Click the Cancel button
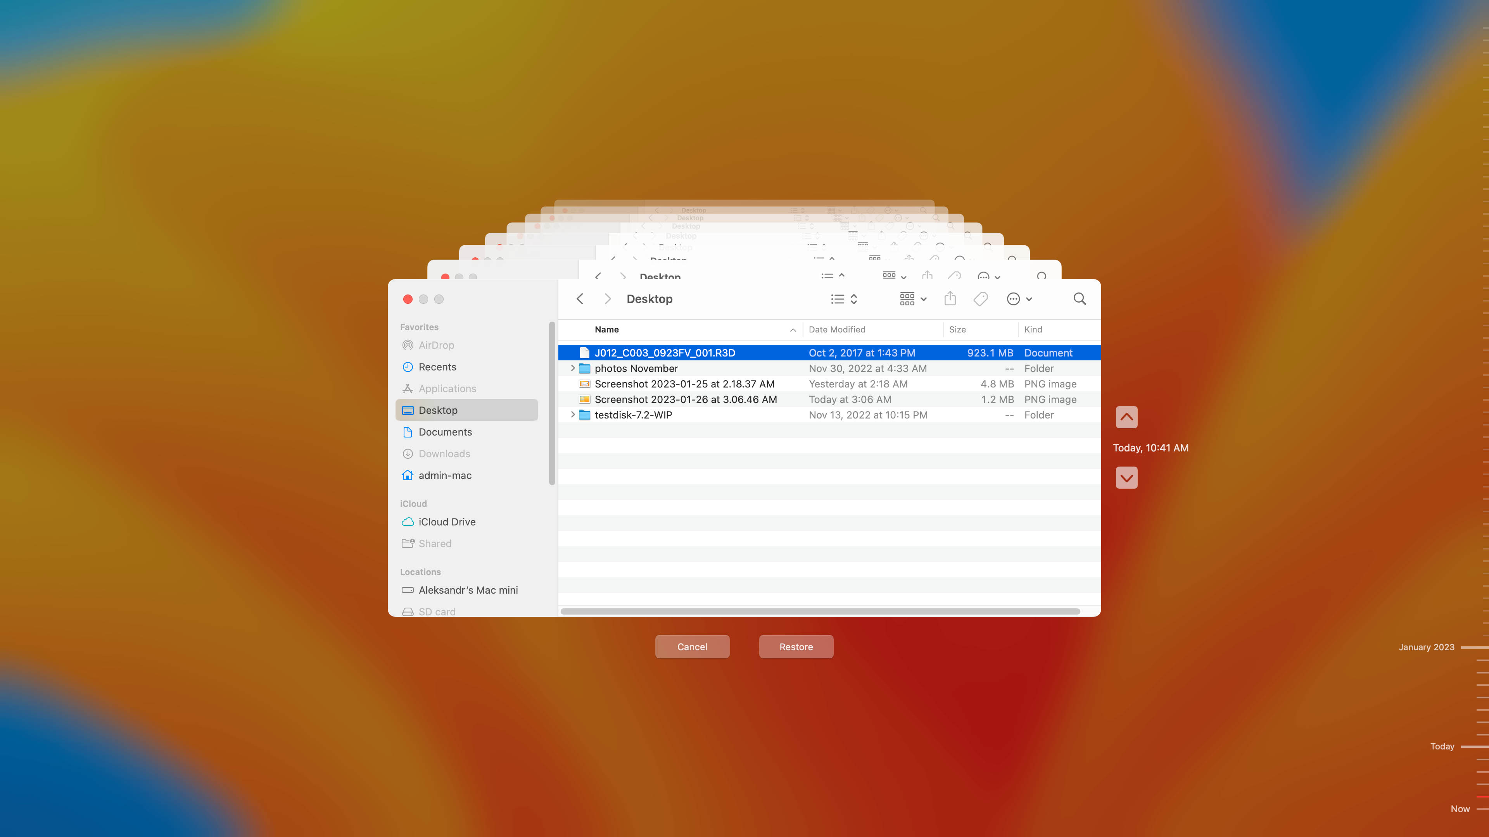The height and width of the screenshot is (837, 1489). pyautogui.click(x=692, y=646)
